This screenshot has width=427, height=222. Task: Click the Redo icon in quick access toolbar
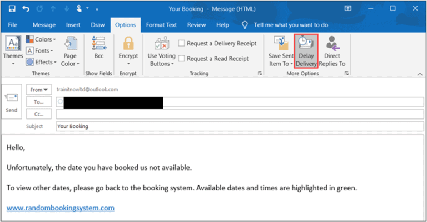point(40,9)
